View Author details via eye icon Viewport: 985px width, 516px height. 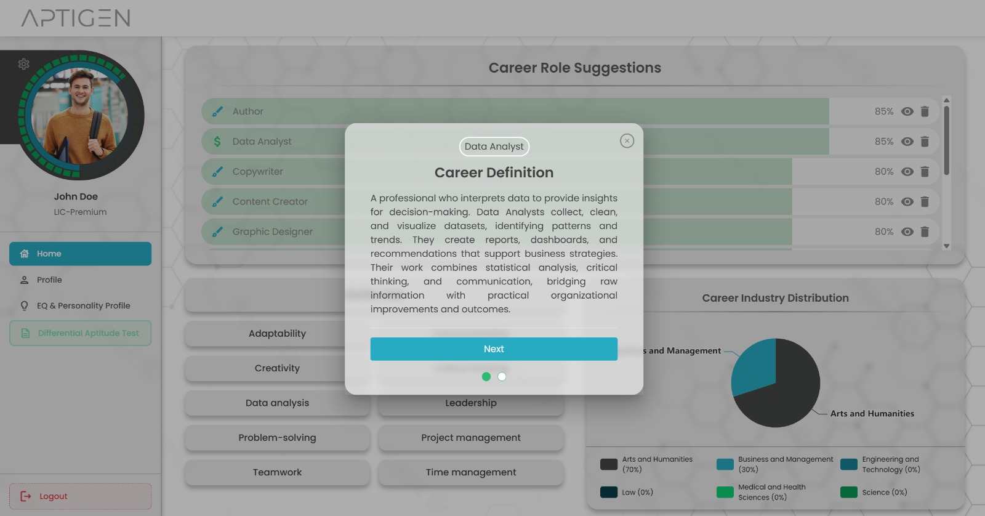[907, 111]
